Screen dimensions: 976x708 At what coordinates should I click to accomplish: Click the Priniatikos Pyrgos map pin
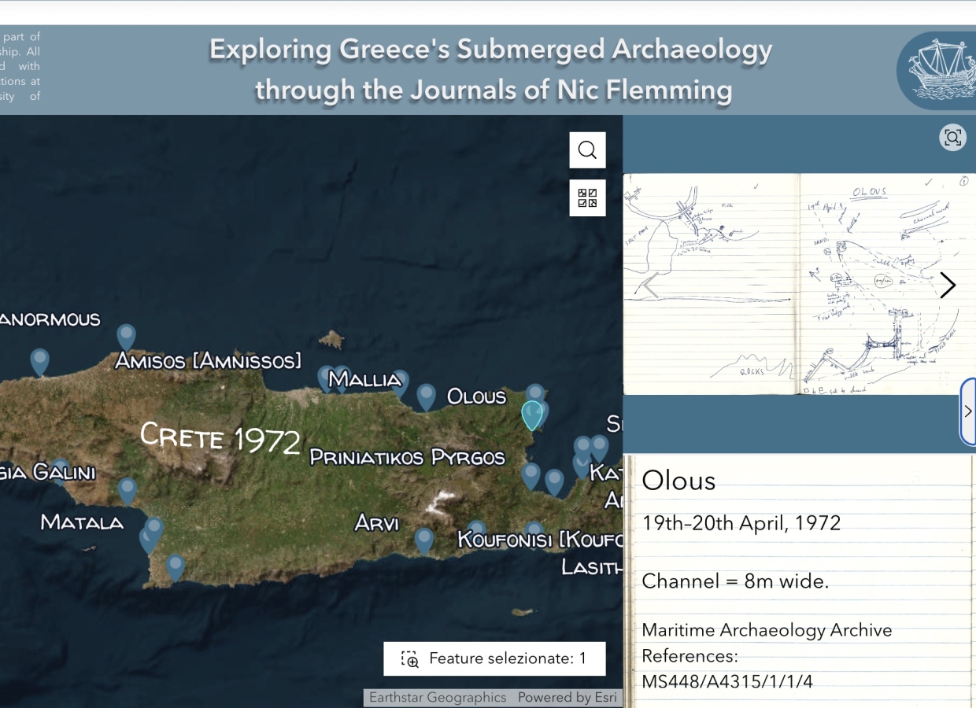[532, 476]
